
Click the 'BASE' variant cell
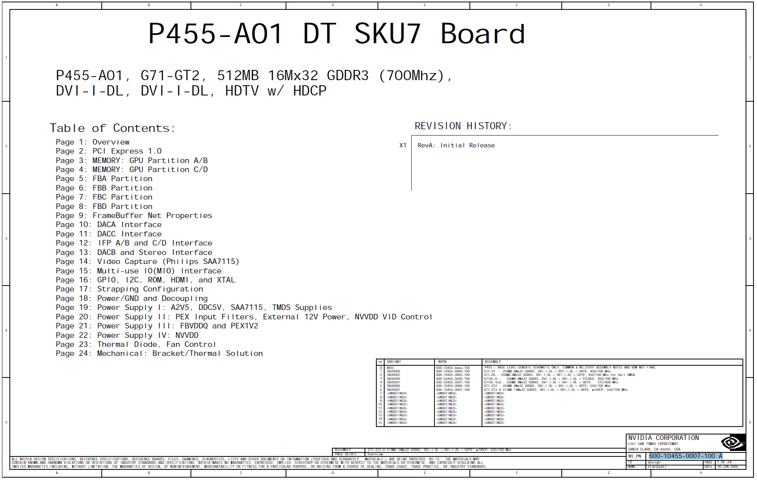390,368
